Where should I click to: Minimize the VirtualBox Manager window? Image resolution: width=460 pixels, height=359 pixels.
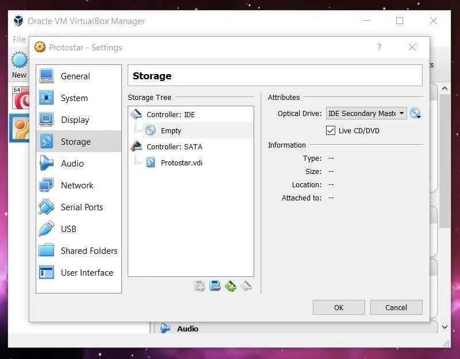pyautogui.click(x=366, y=21)
